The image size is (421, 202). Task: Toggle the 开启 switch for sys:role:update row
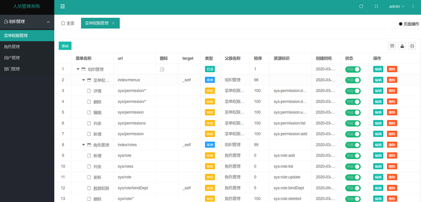(353, 177)
